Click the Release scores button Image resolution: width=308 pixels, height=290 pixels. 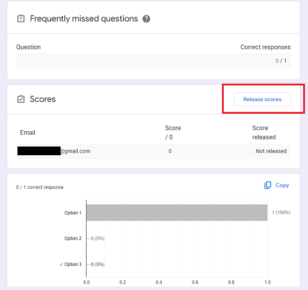point(262,99)
